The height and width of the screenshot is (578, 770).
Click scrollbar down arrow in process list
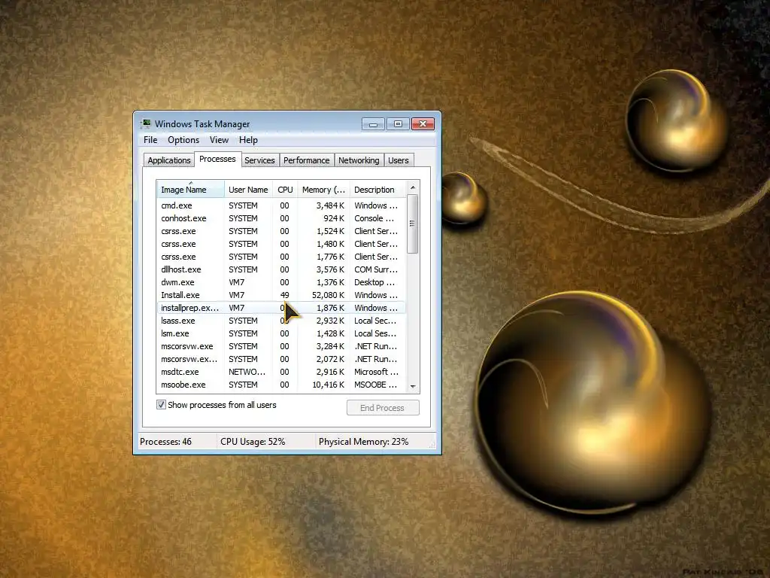pyautogui.click(x=413, y=386)
